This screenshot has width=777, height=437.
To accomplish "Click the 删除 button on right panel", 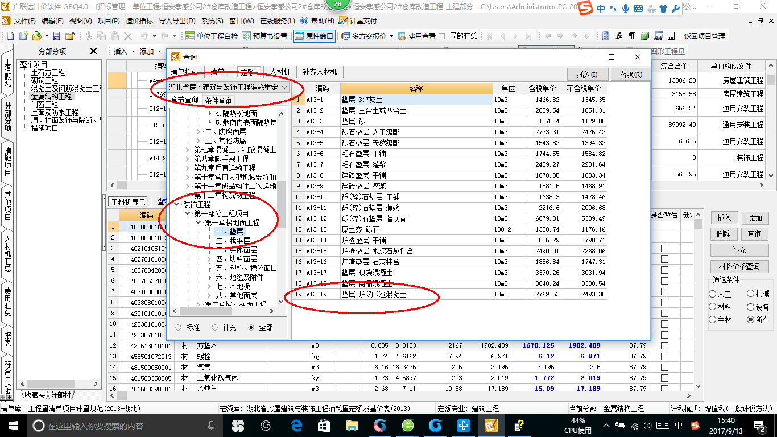I will tap(724, 234).
